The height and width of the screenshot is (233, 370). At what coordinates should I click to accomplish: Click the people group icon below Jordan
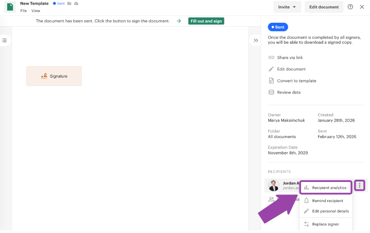271,200
